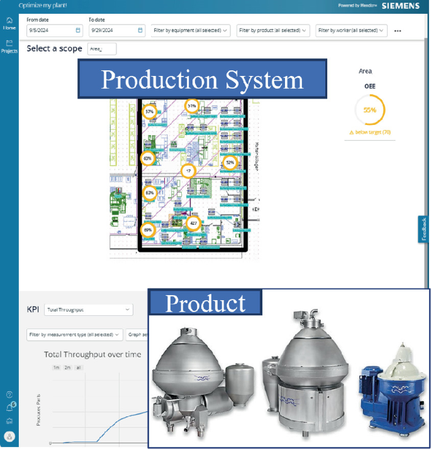The image size is (431, 449).
Task: Select the all time range button
Action: [79, 367]
